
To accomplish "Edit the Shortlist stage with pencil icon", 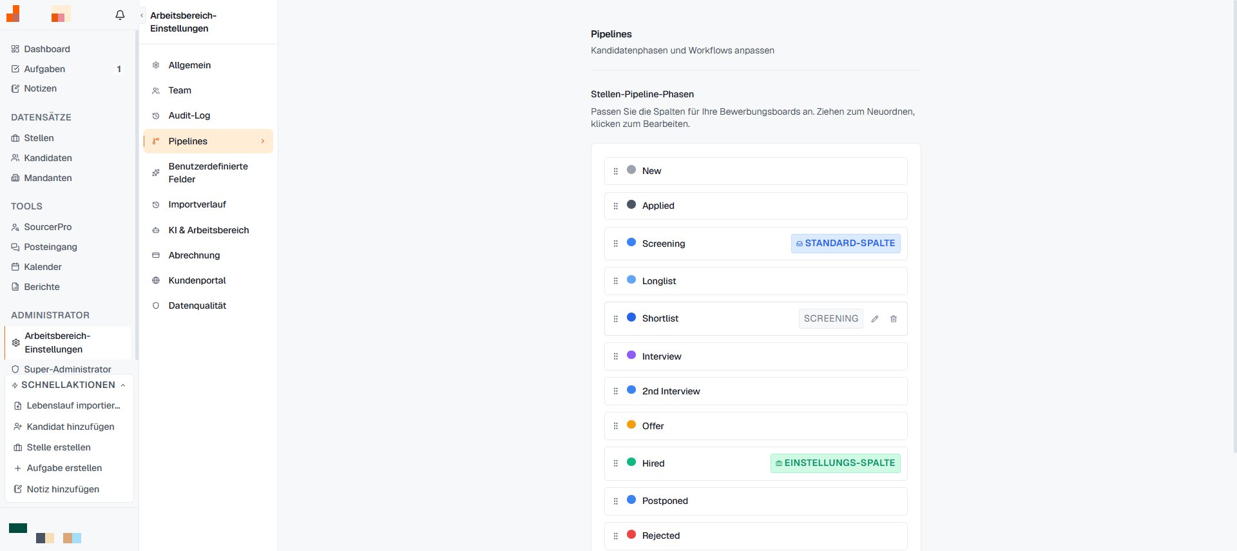I will (875, 318).
